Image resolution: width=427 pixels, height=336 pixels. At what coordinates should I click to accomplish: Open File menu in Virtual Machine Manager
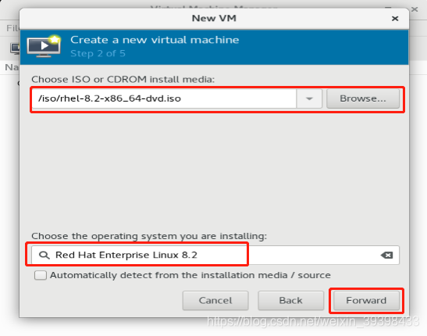click(x=12, y=28)
